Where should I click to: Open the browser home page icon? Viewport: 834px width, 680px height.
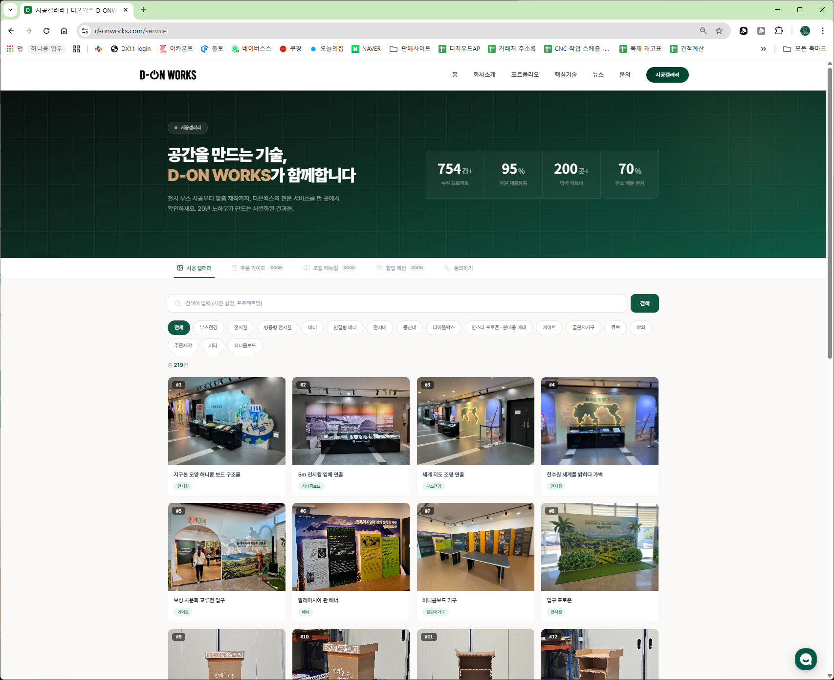(64, 31)
